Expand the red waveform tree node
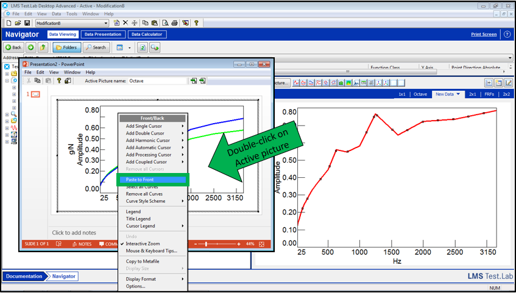This screenshot has height=293, width=516. (7, 128)
